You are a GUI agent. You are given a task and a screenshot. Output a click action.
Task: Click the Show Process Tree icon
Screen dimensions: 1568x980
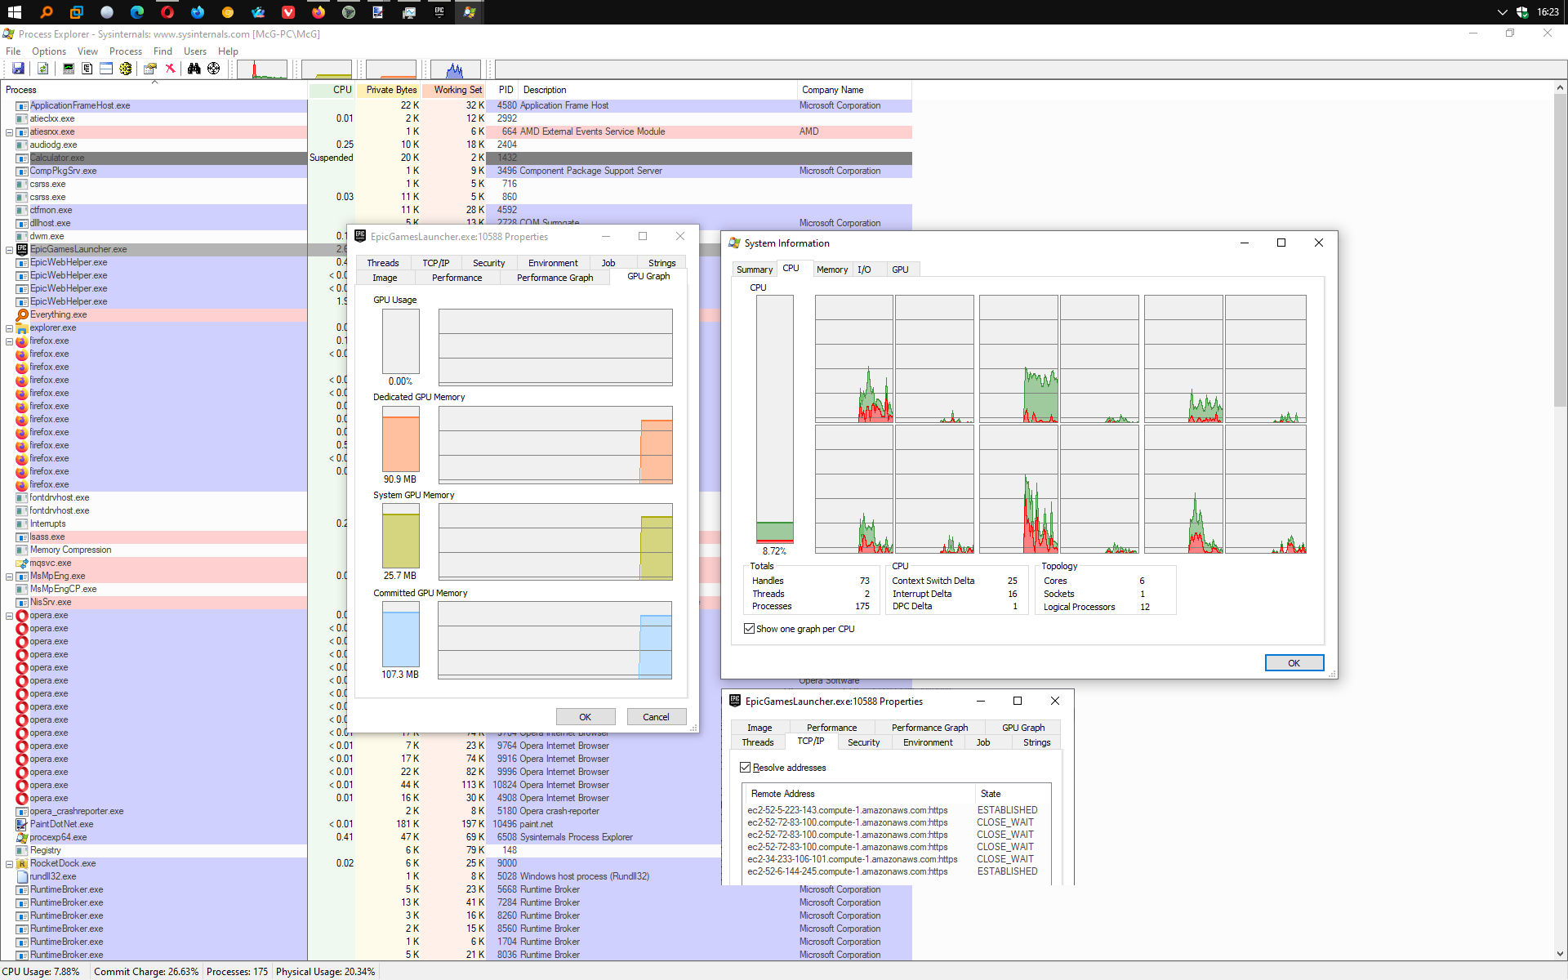[87, 69]
